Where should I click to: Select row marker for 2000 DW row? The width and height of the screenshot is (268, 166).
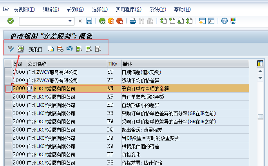click(8, 138)
